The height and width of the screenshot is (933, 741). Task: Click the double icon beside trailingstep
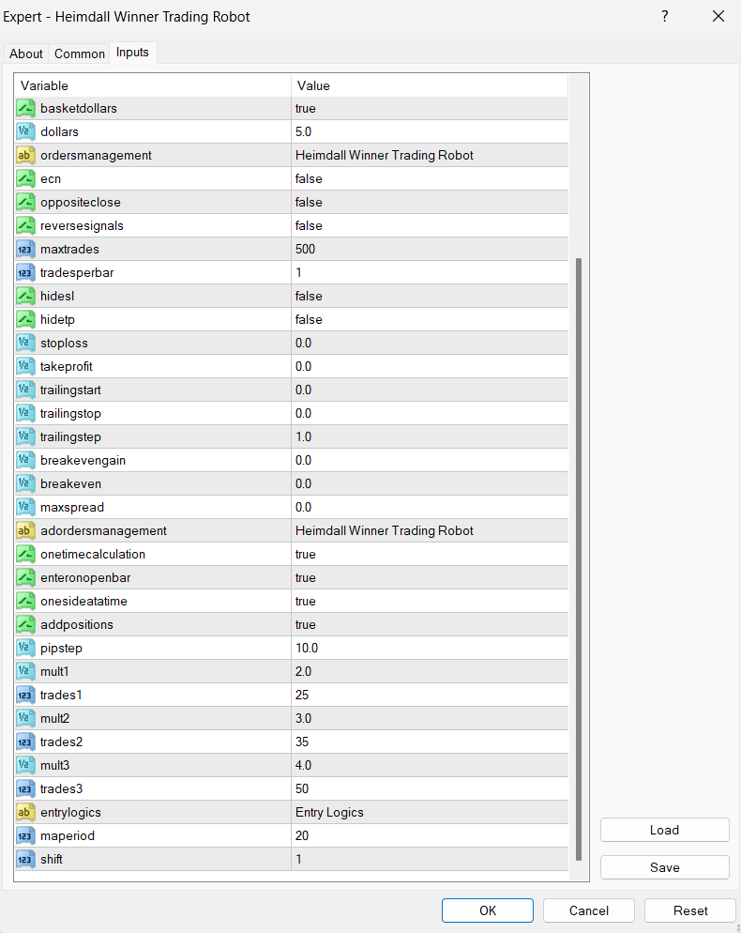(x=25, y=436)
